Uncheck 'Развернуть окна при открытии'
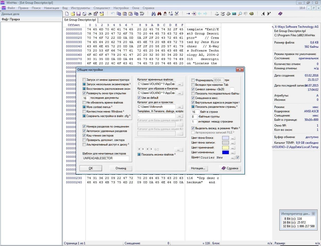The image size is (321, 246). pyautogui.click(x=84, y=93)
